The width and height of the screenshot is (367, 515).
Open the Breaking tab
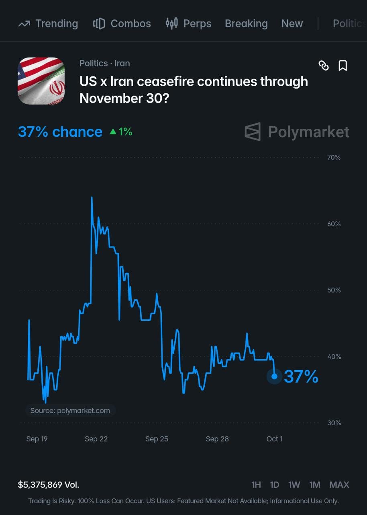[246, 24]
